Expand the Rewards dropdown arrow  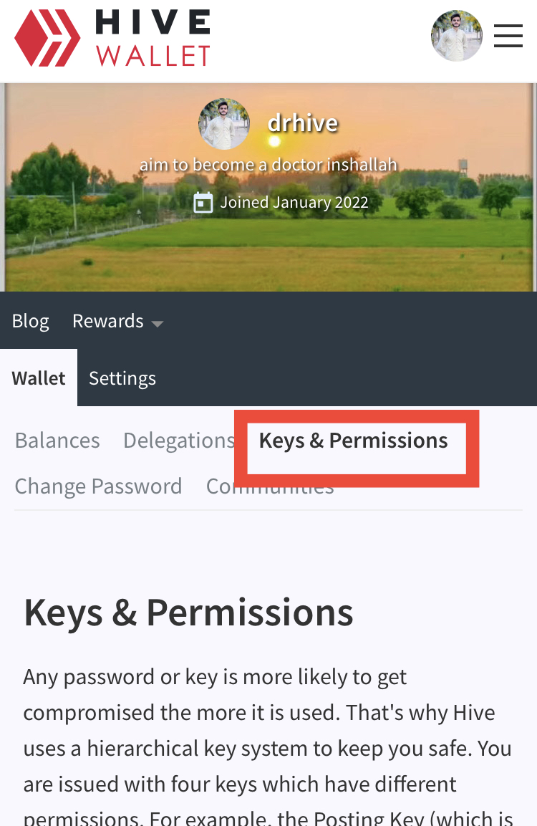pos(157,323)
